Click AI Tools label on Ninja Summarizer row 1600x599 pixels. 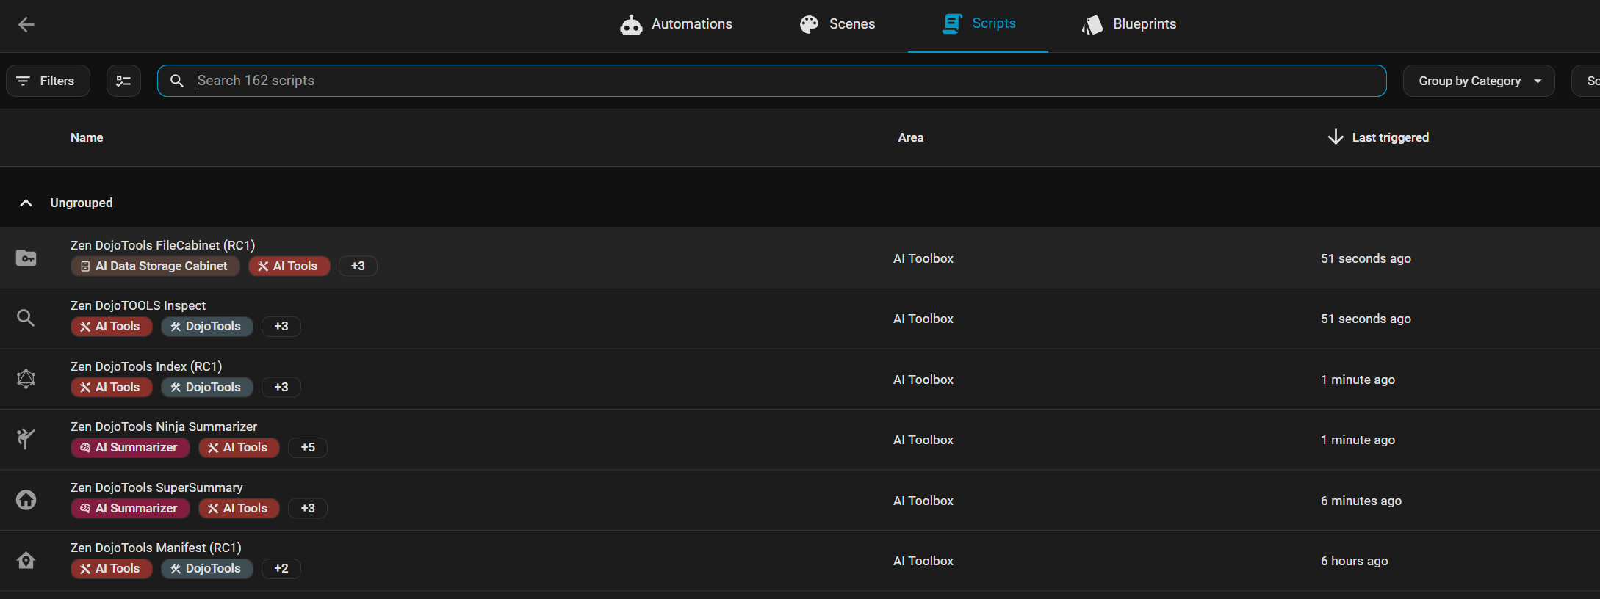coord(239,447)
